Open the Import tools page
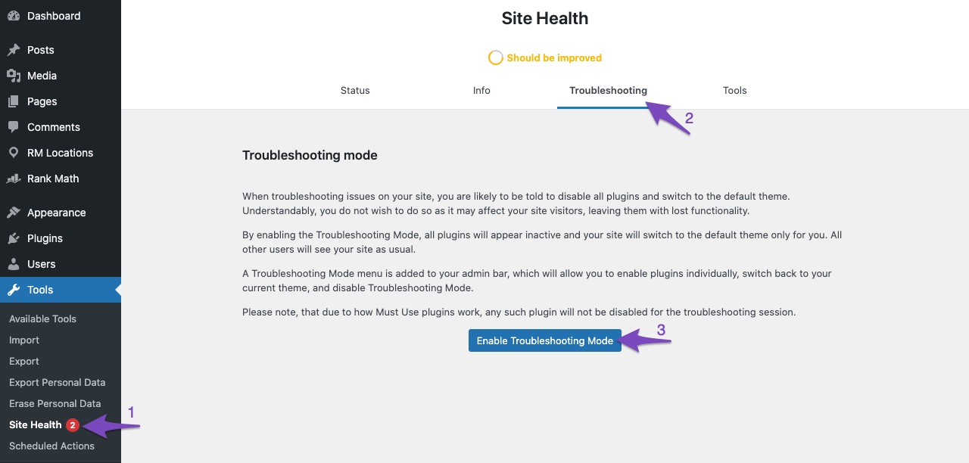Image resolution: width=969 pixels, height=463 pixels. click(x=23, y=340)
